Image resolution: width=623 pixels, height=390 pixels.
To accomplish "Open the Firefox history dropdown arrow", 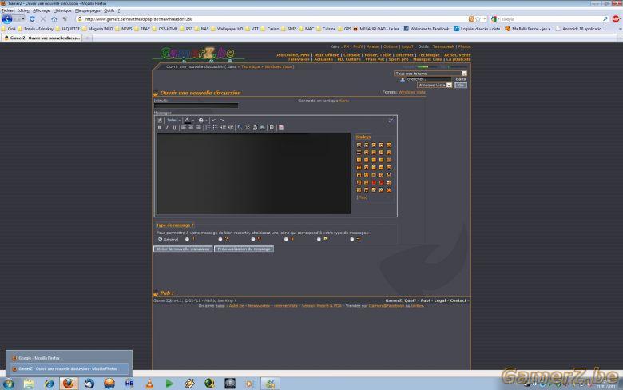I will click(x=22, y=19).
